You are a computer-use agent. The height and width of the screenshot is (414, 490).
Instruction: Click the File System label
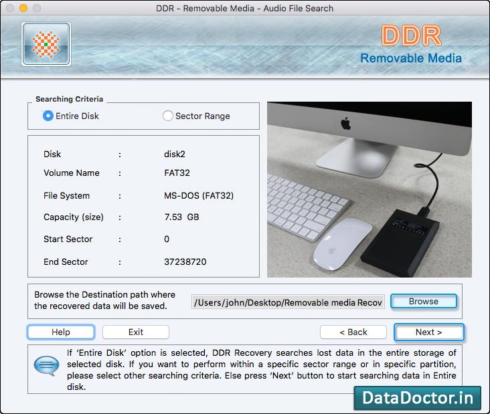[x=66, y=196]
